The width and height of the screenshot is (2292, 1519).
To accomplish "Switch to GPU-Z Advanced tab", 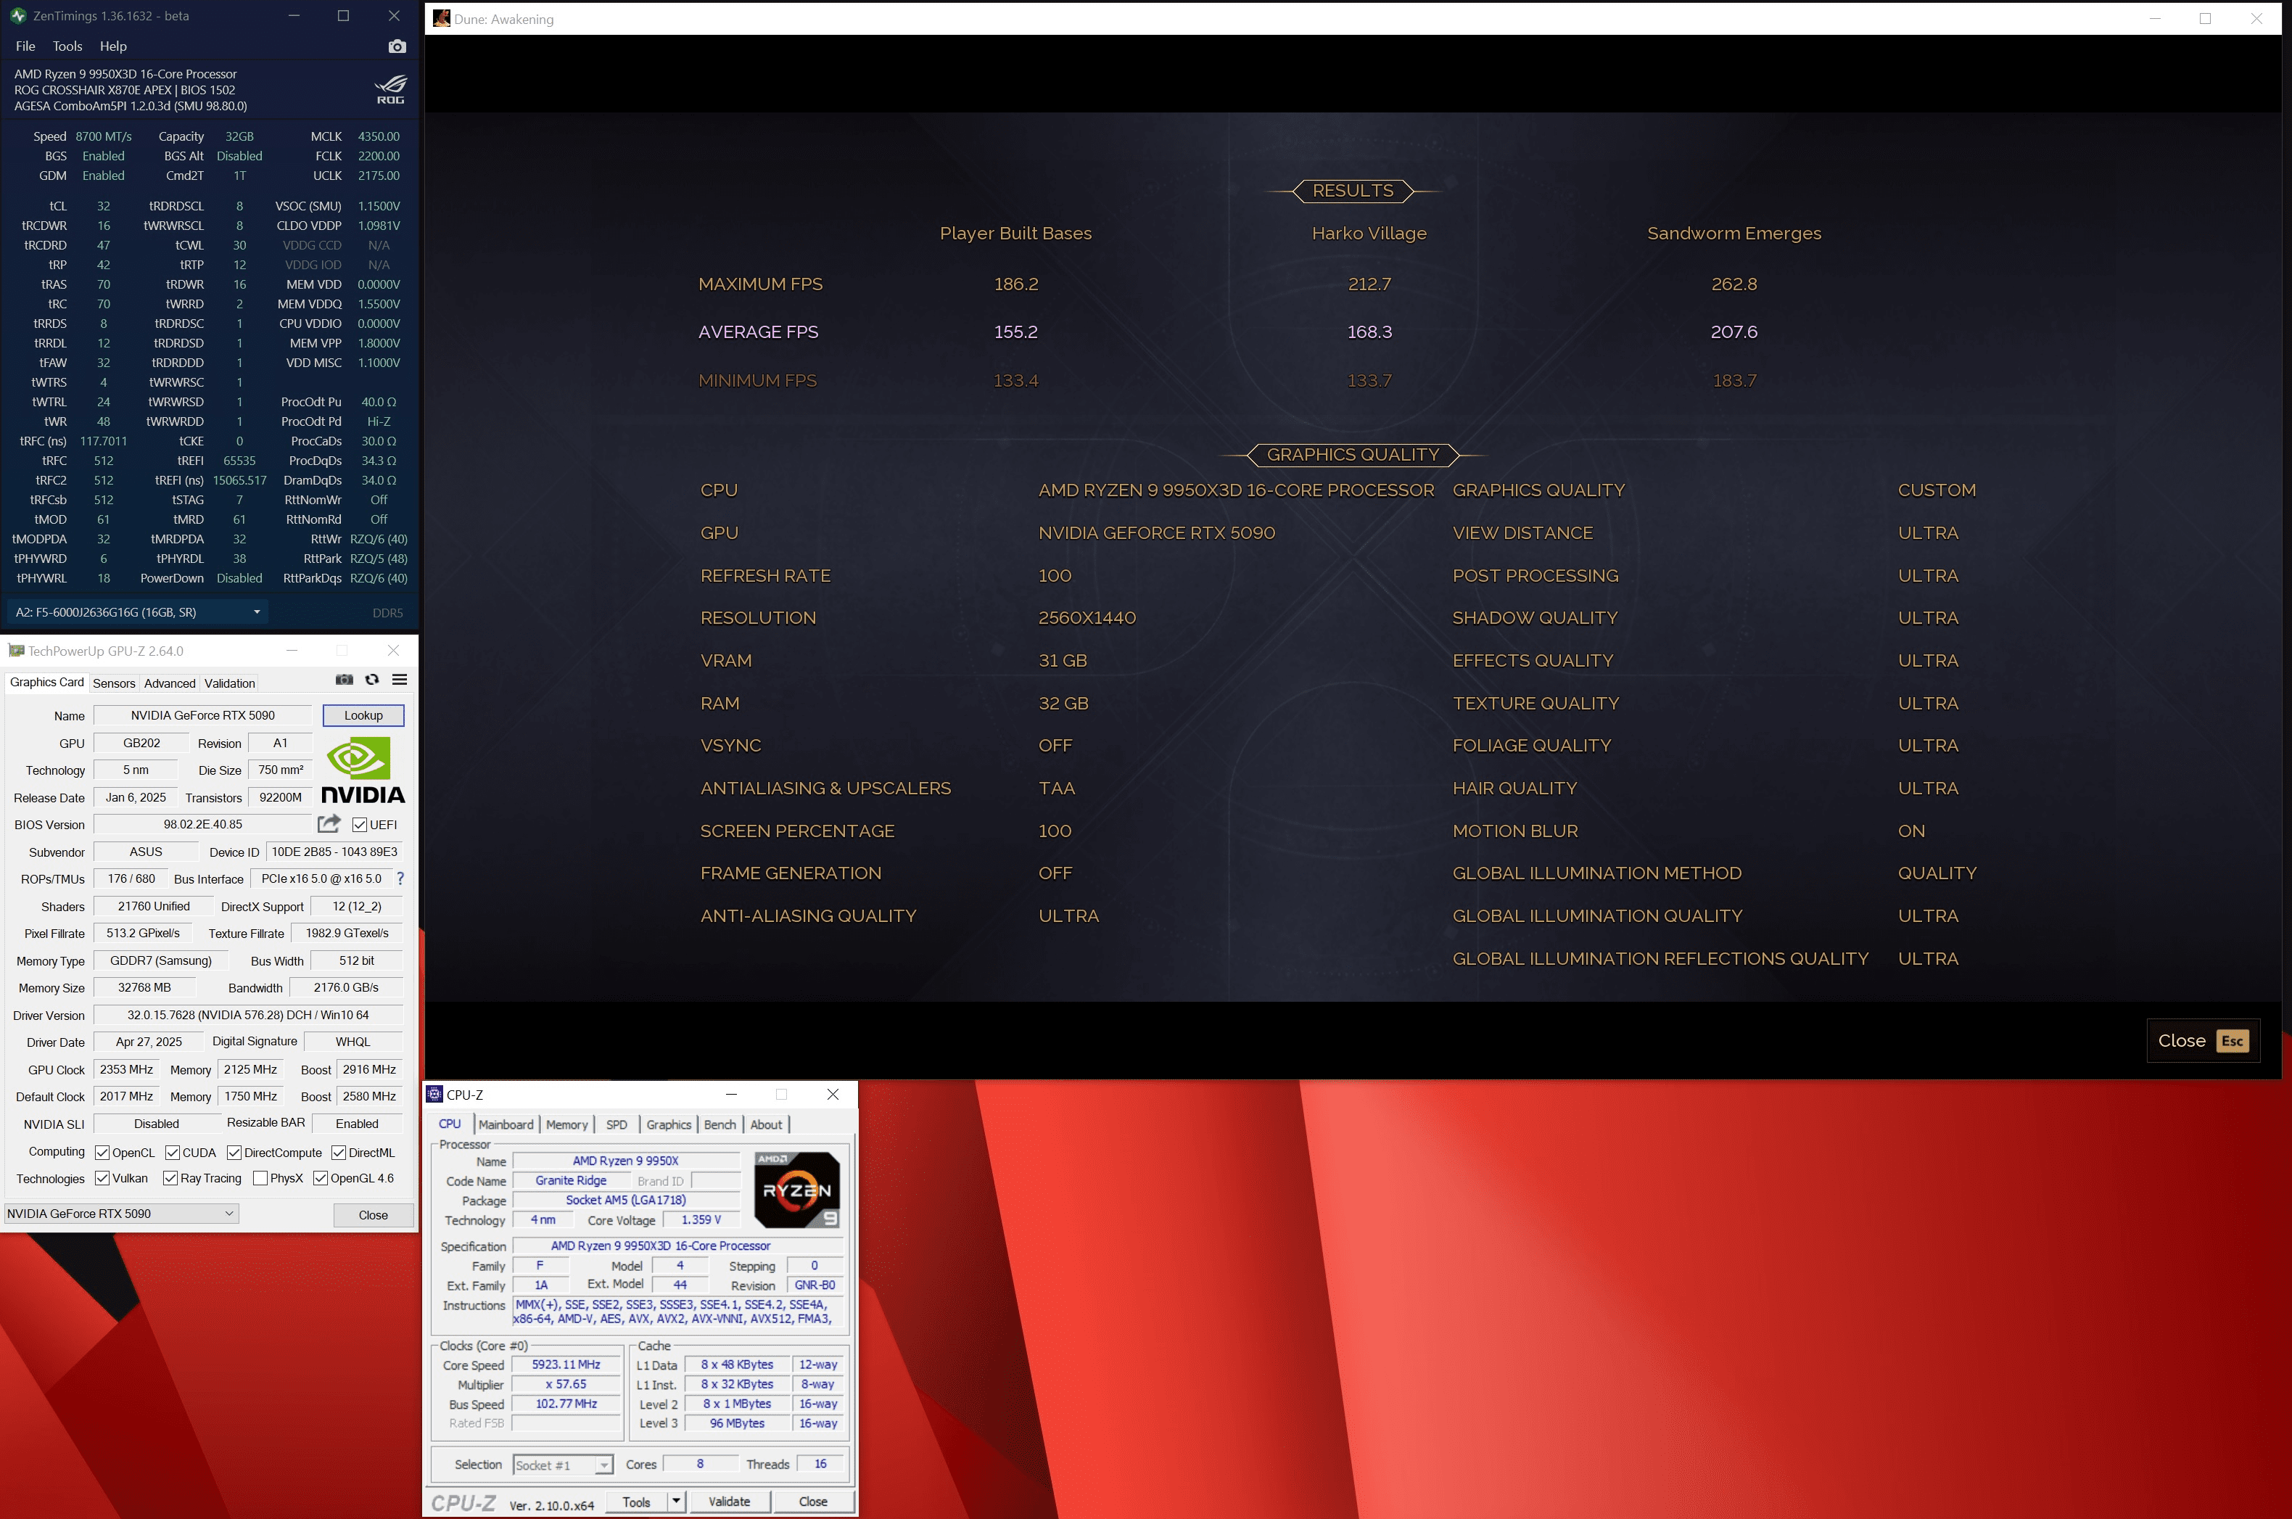I will tap(170, 683).
